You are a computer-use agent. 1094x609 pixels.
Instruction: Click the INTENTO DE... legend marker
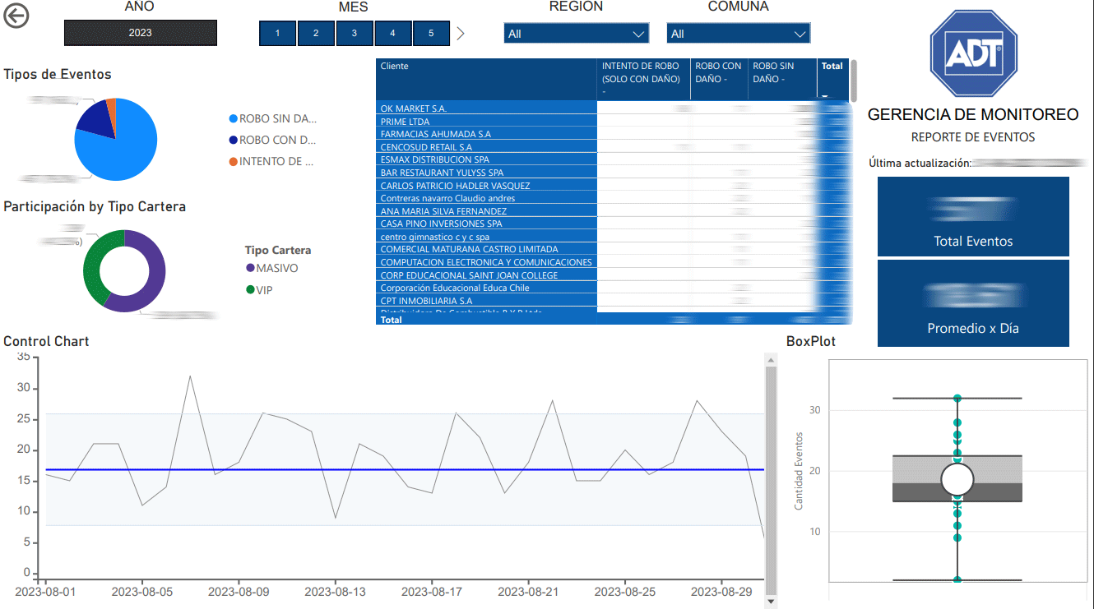point(234,162)
